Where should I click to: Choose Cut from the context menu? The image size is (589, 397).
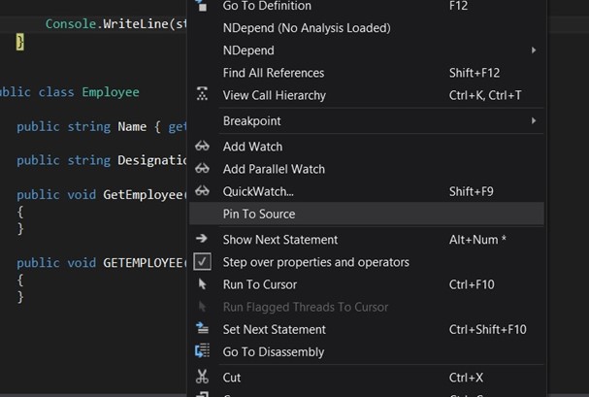pos(366,378)
